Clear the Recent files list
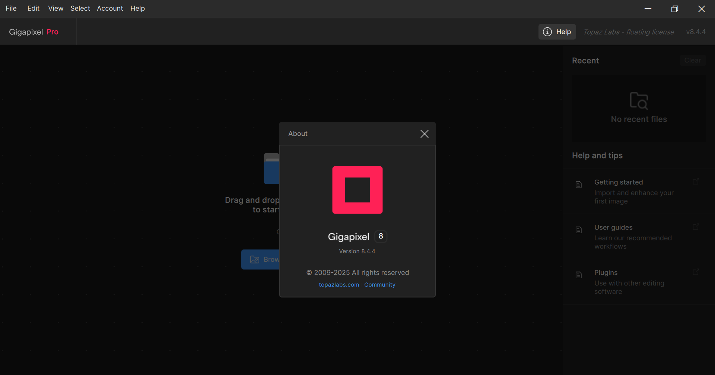Viewport: 715px width, 375px height. (x=692, y=60)
